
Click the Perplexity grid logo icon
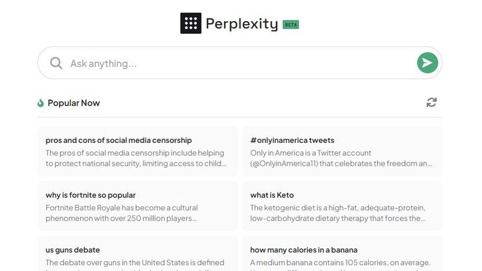click(x=190, y=23)
